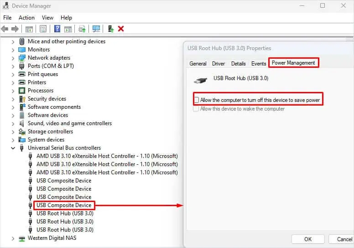354x248 pixels.
Task: Open the Details tab
Action: [x=238, y=64]
